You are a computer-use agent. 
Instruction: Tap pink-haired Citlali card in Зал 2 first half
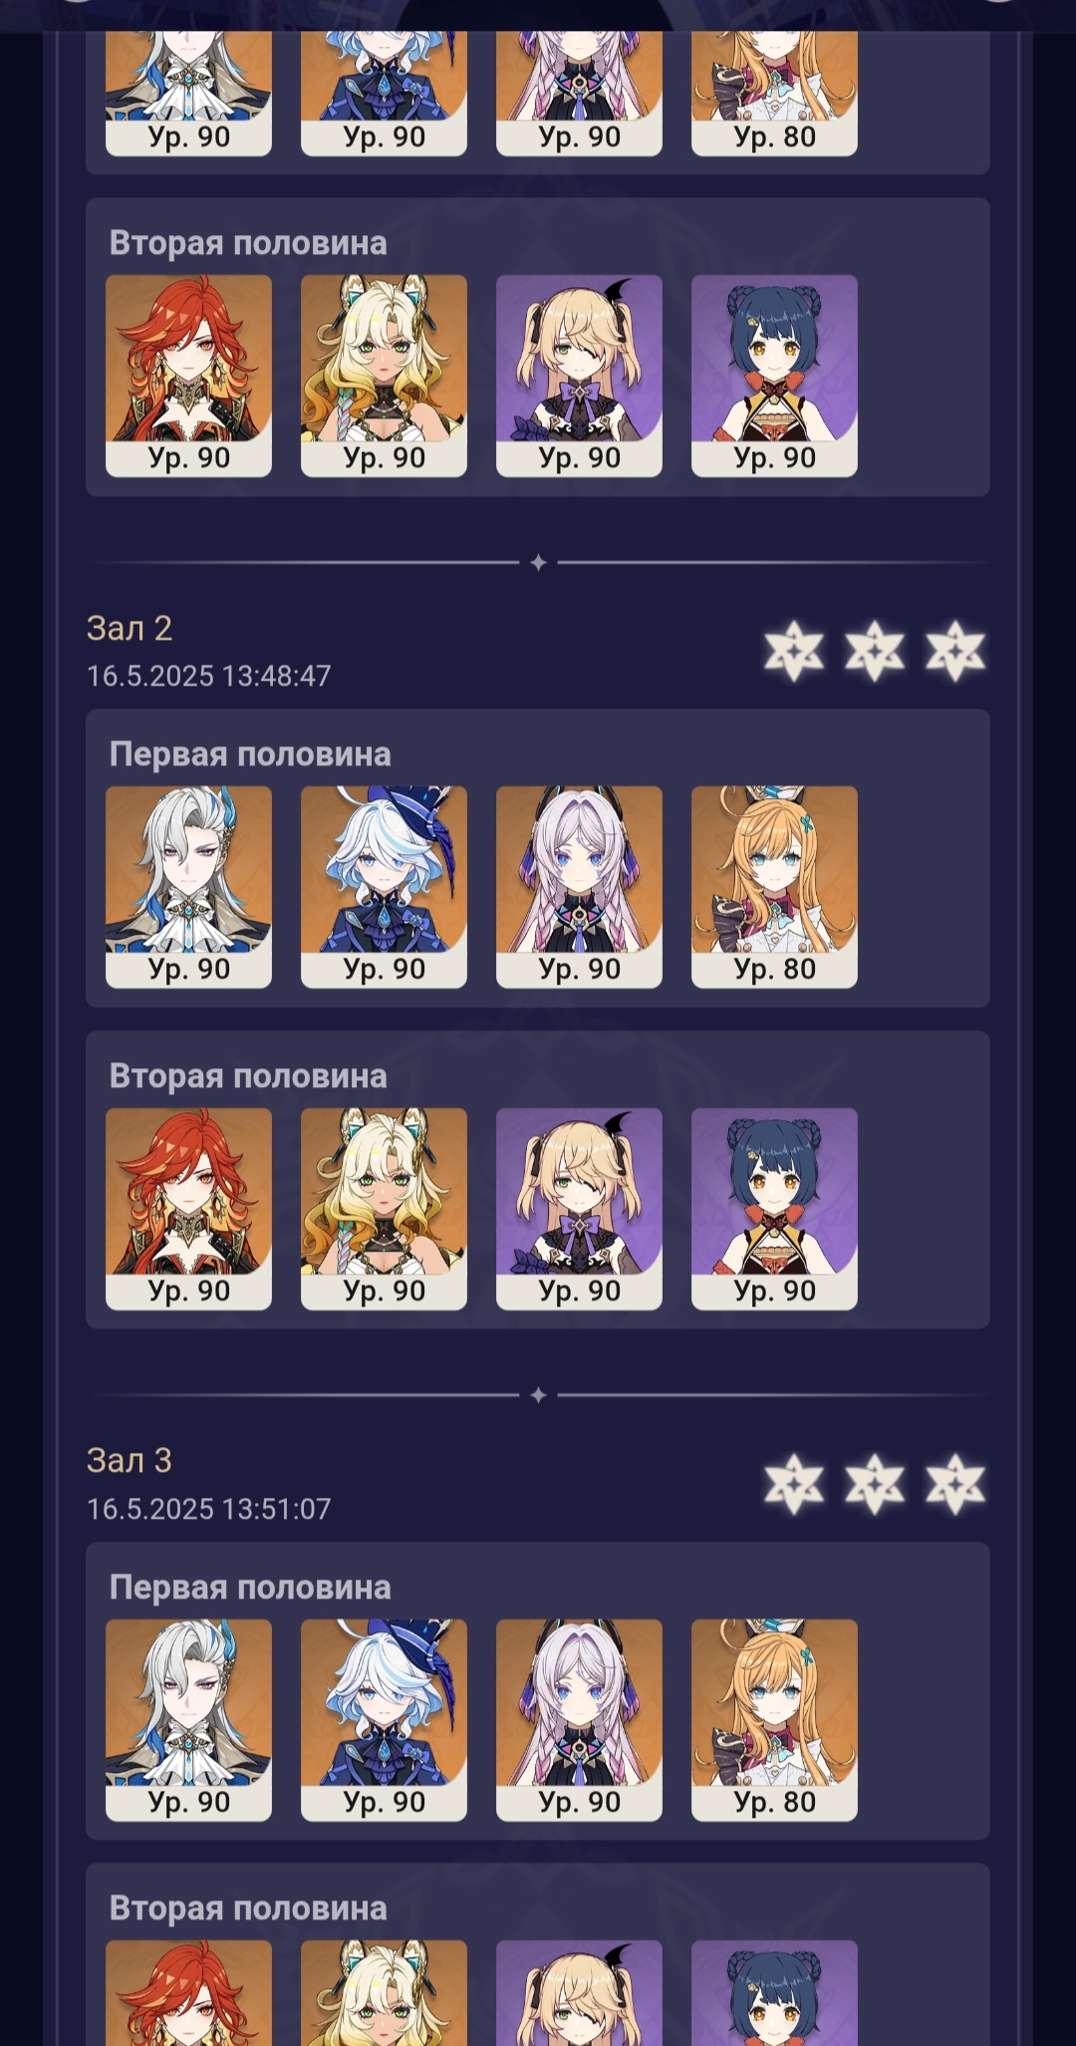click(x=579, y=887)
